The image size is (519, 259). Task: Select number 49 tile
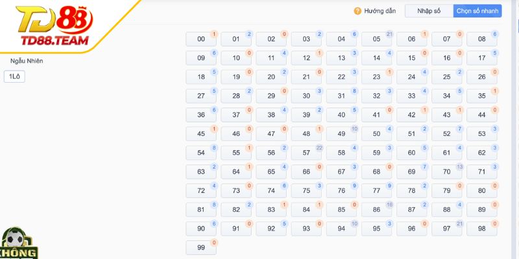pos(341,134)
